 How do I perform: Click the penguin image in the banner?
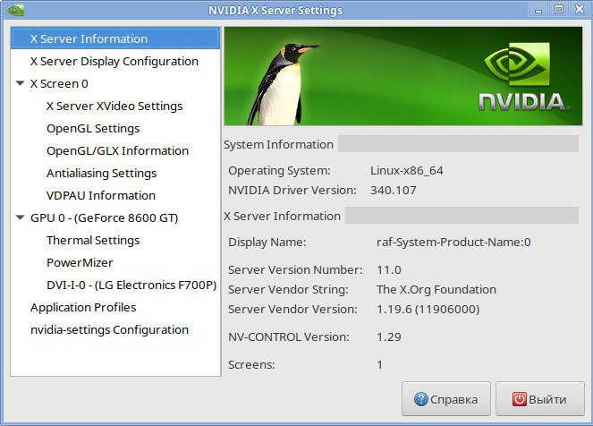tap(284, 84)
